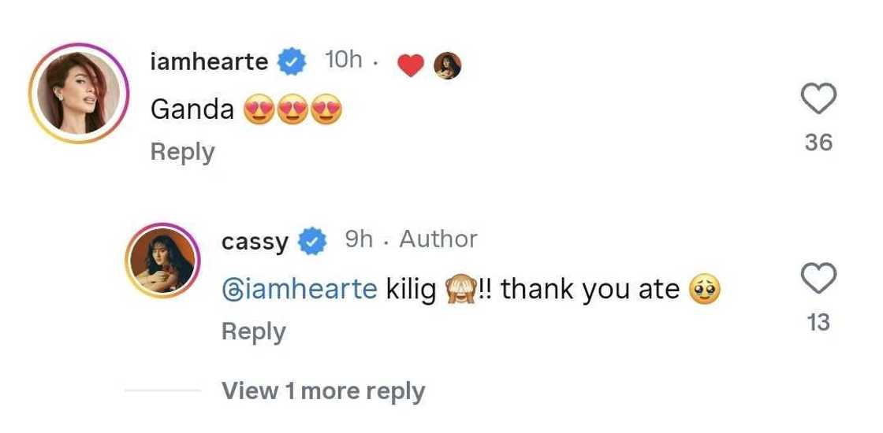Reply to cassy's comment
The height and width of the screenshot is (433, 883).
pos(253,331)
